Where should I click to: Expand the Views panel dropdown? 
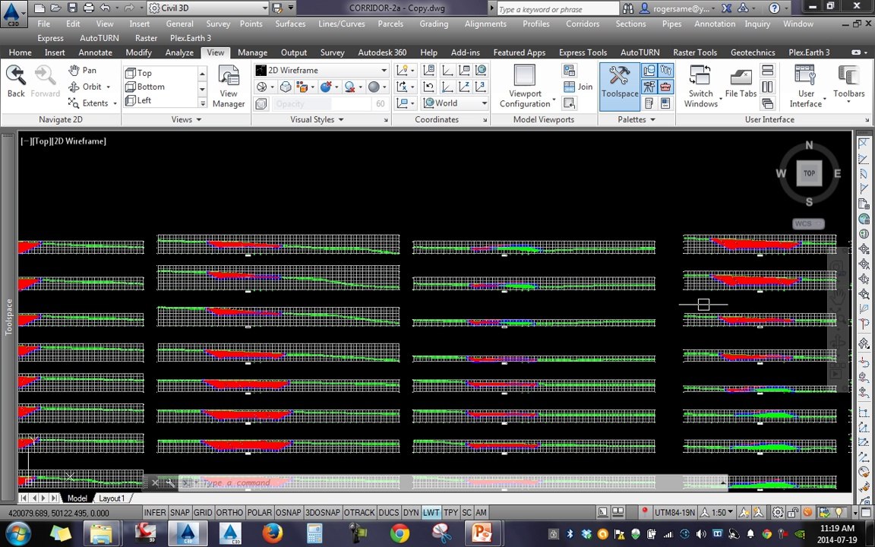point(186,119)
